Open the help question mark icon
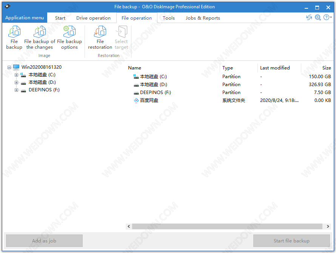Image resolution: width=336 pixels, height=253 pixels. coord(326,17)
